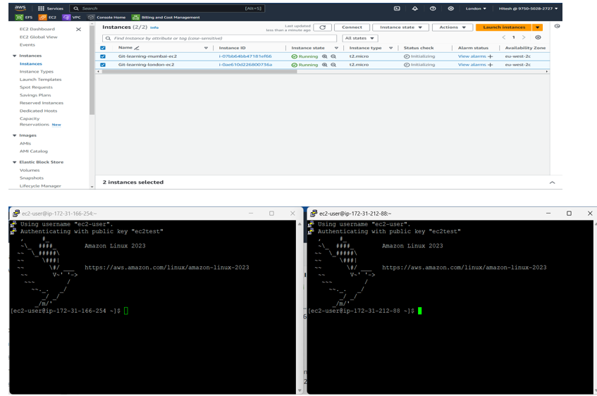Viewport: 597px width, 396px height.
Task: Go to previous page of instances
Action: pos(504,37)
